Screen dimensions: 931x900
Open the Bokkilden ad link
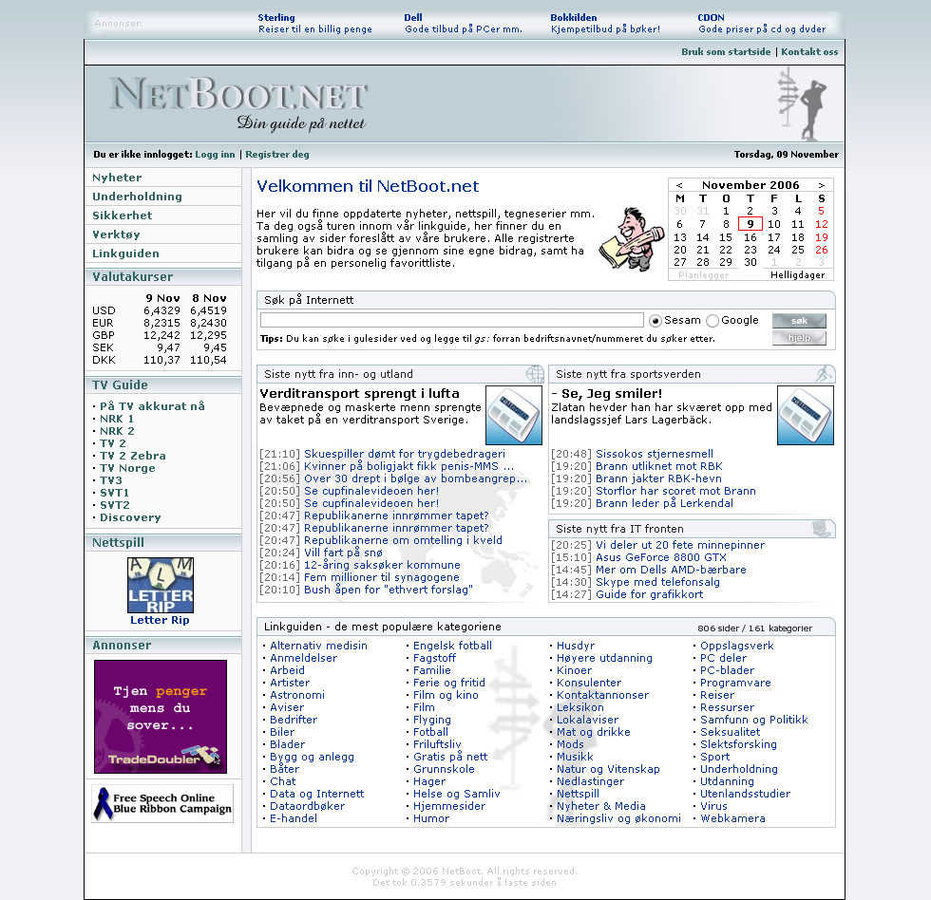click(x=605, y=23)
